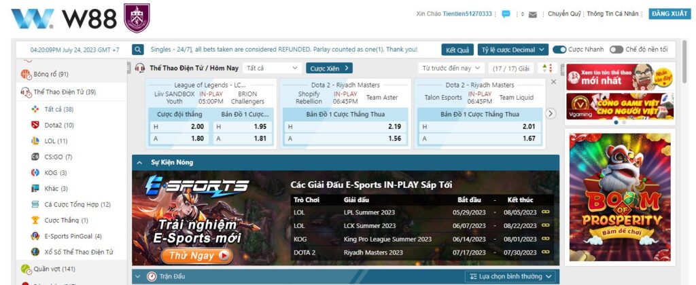Screen dimensions: 696x285
Task: Open the (17 / 17) Giải league selector
Action: click(x=511, y=69)
